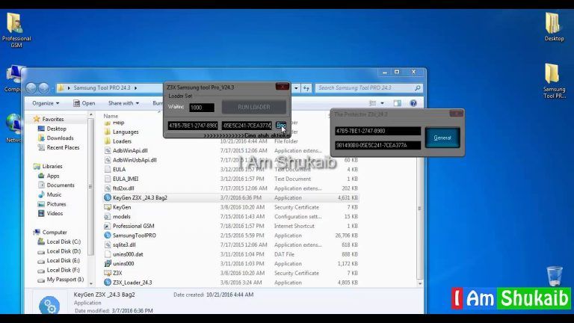574x323 pixels.
Task: Expand the Samsung Tool PRO 24.3 breadcrumb arrow
Action: (x=135, y=88)
